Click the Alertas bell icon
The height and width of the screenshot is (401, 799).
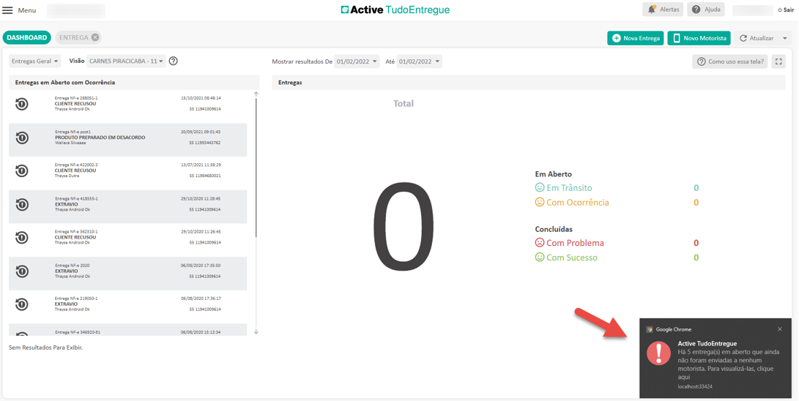coord(652,10)
